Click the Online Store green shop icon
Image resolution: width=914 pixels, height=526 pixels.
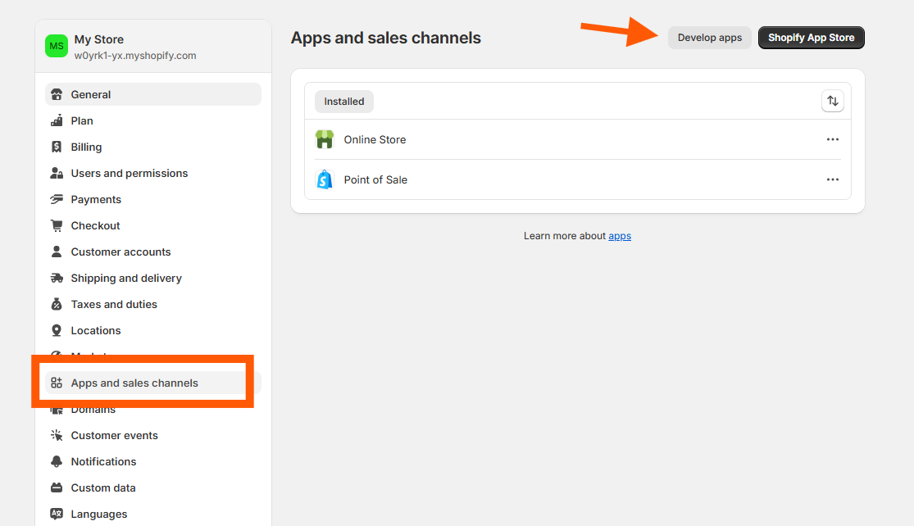coord(325,139)
